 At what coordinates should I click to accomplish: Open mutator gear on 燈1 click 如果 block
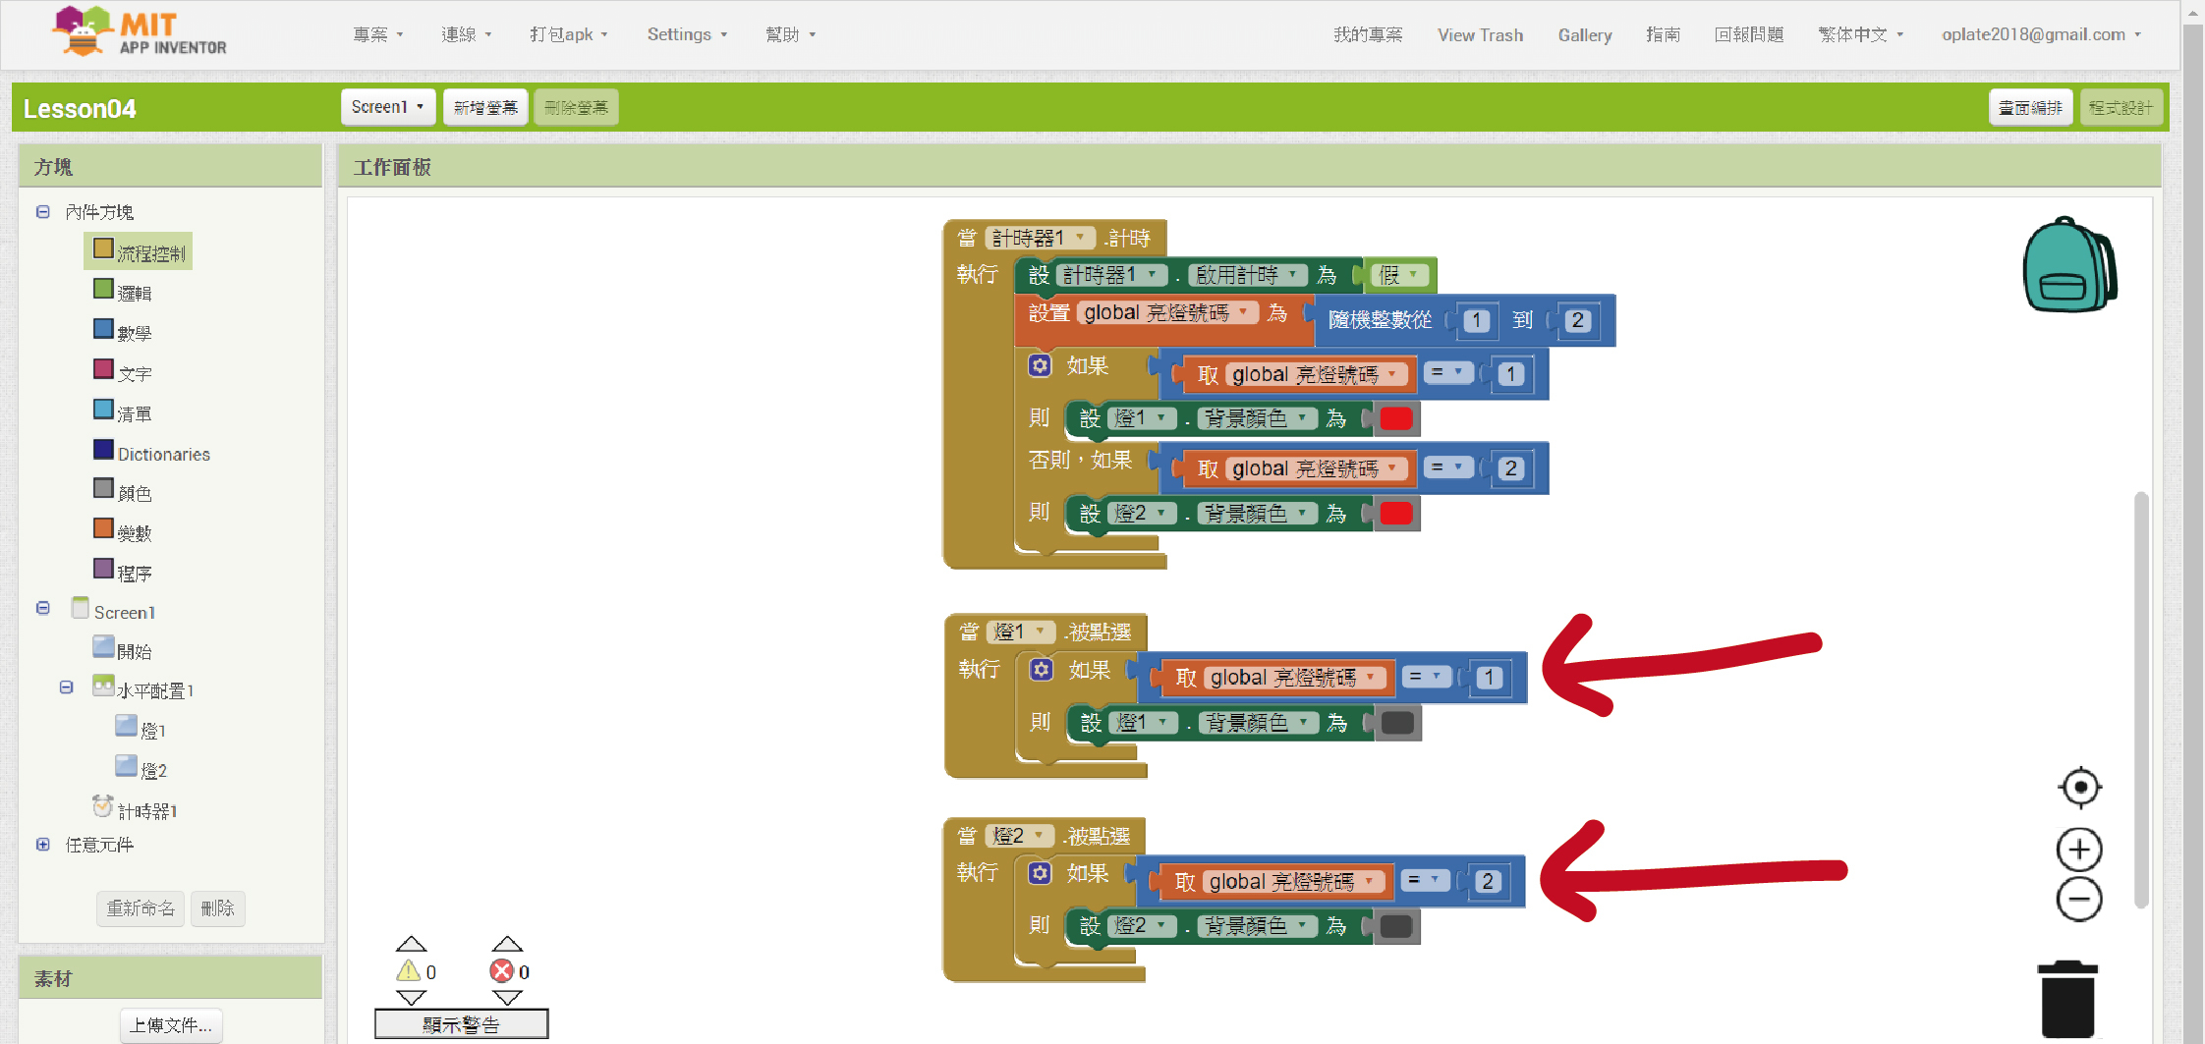(1042, 670)
